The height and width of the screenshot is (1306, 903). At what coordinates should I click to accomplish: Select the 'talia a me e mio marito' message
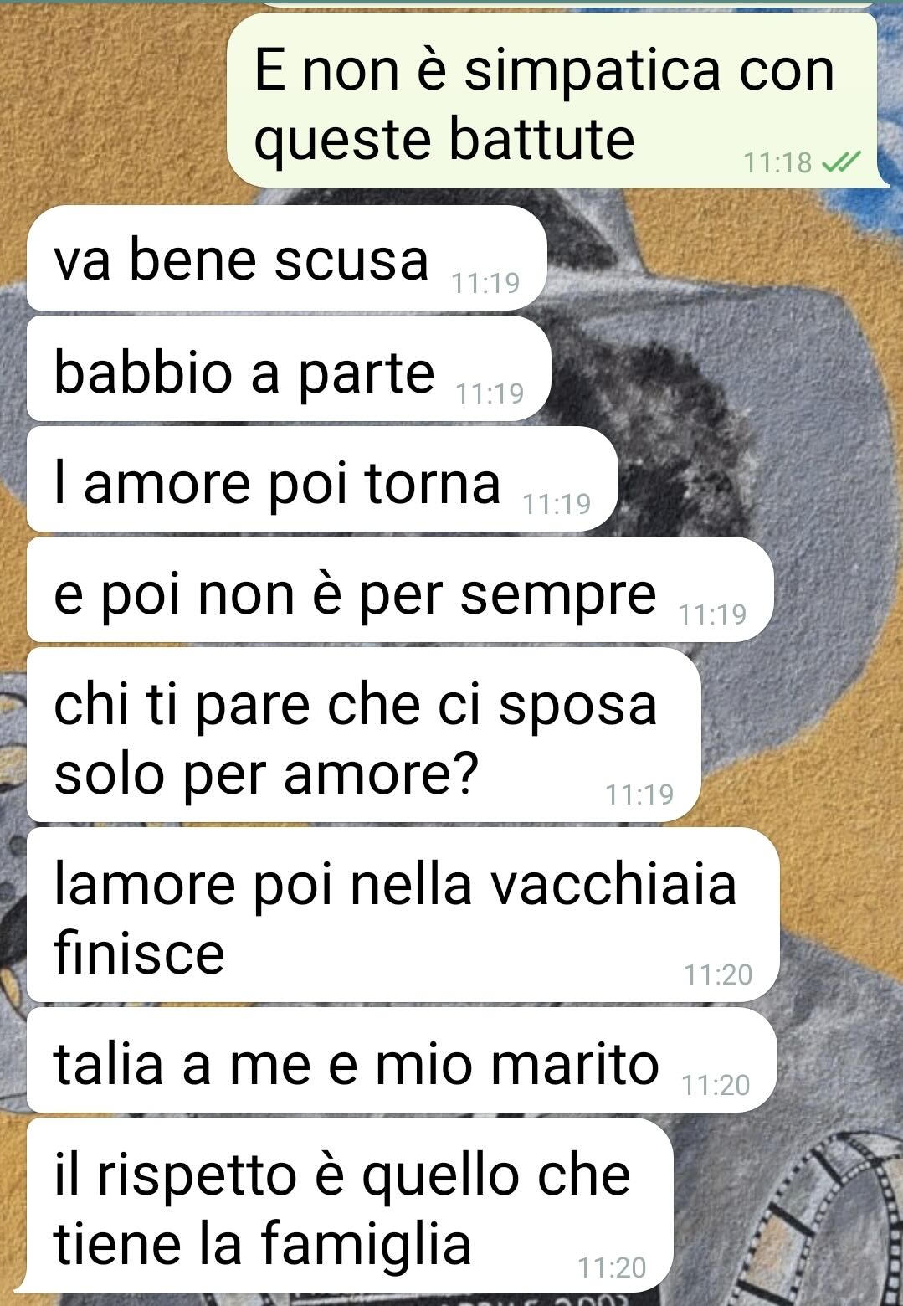pos(402,1061)
